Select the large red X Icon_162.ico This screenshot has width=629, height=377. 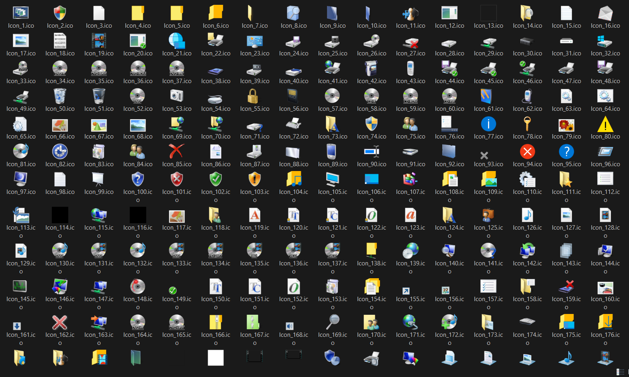60,322
